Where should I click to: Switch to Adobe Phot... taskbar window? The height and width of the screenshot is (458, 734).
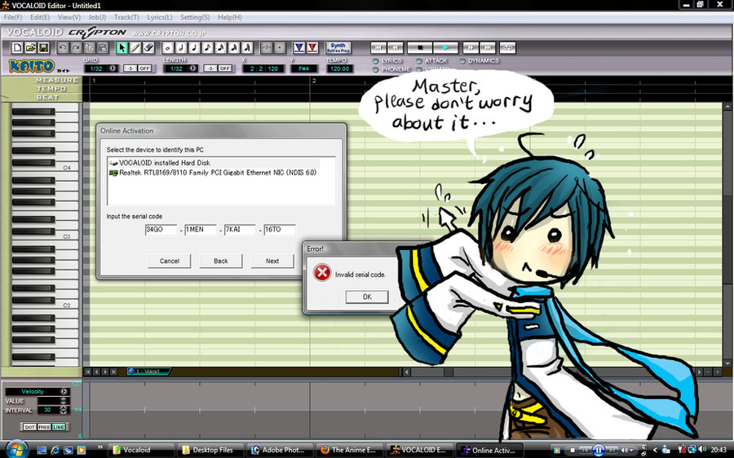279,450
